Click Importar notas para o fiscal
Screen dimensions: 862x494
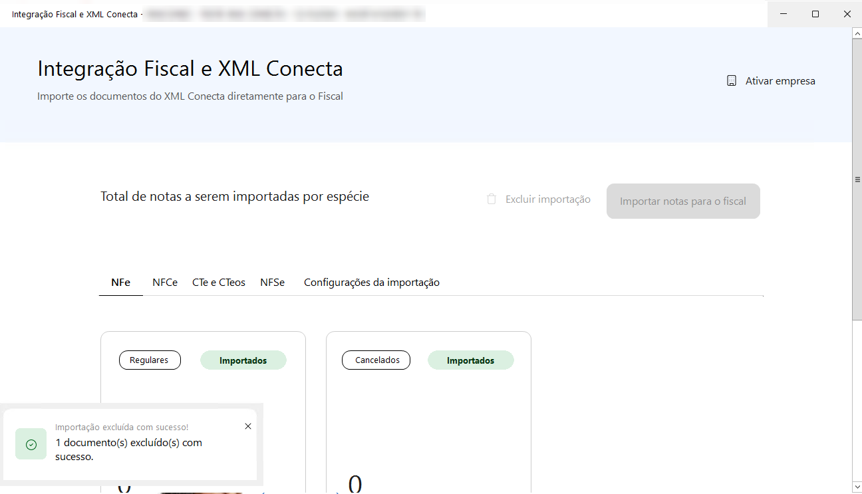pyautogui.click(x=683, y=201)
